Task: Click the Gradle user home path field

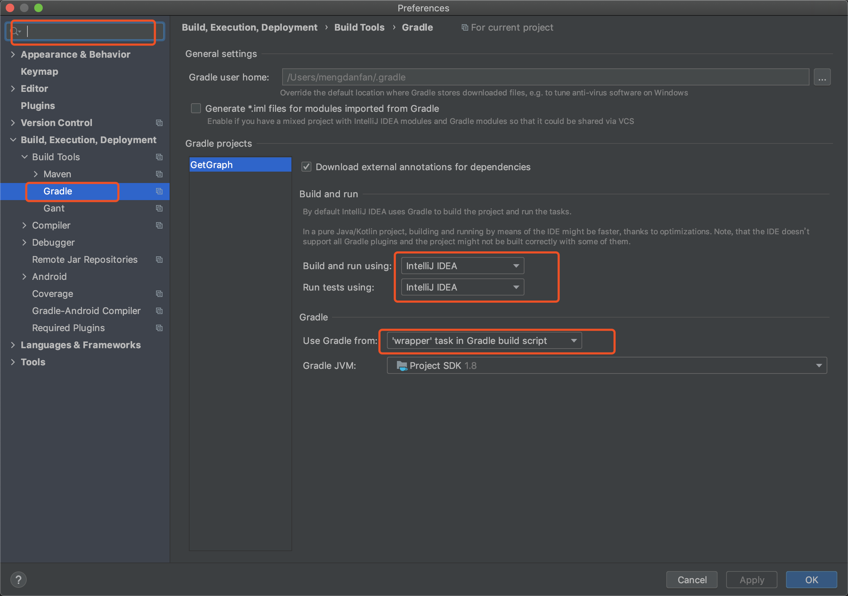Action: tap(545, 77)
